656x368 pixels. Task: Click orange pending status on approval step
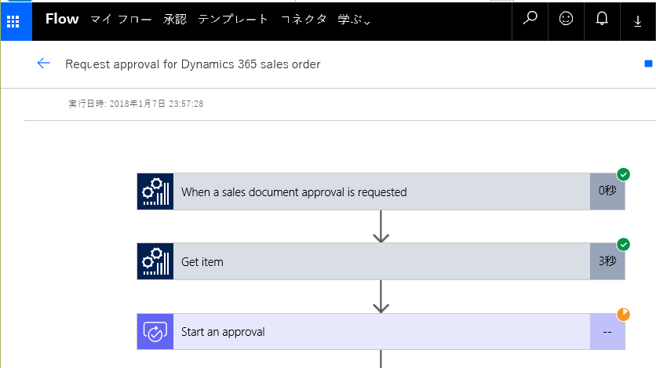point(623,315)
